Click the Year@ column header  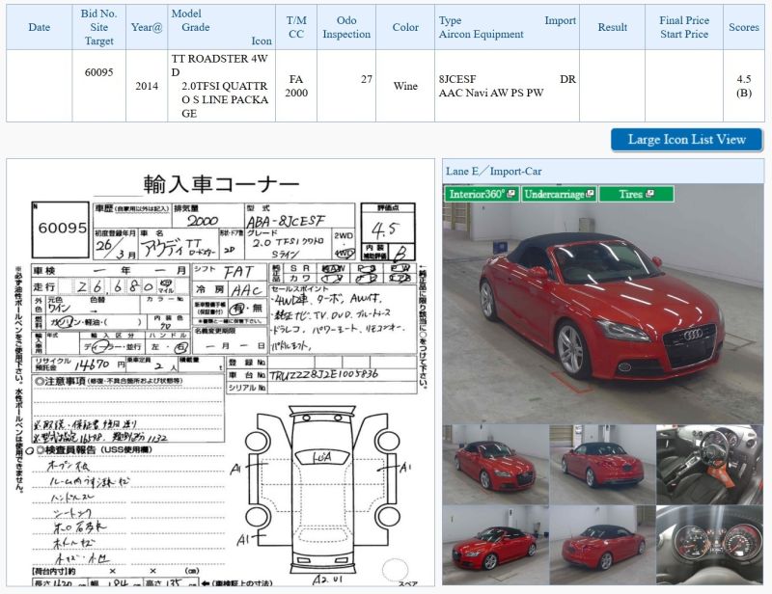point(147,28)
